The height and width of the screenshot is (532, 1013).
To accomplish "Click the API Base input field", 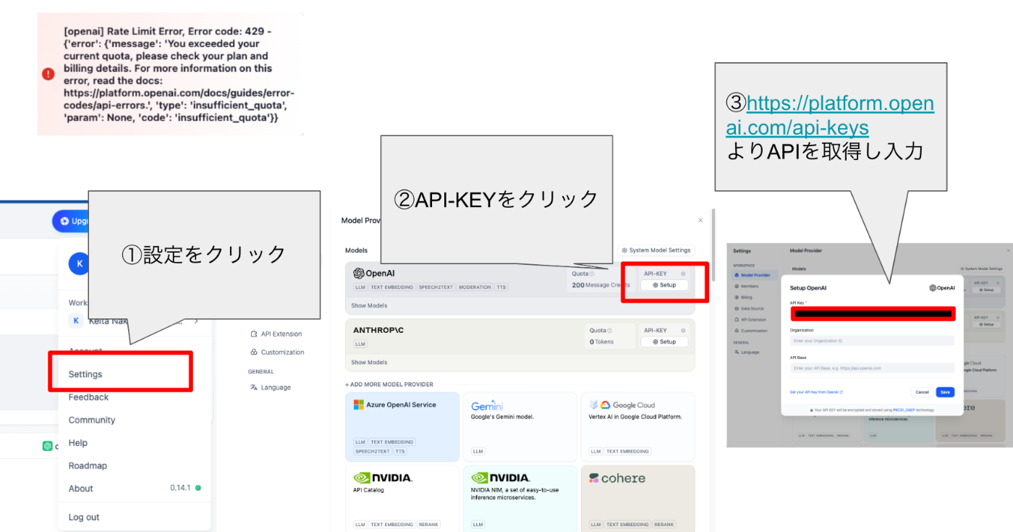I will tap(872, 368).
